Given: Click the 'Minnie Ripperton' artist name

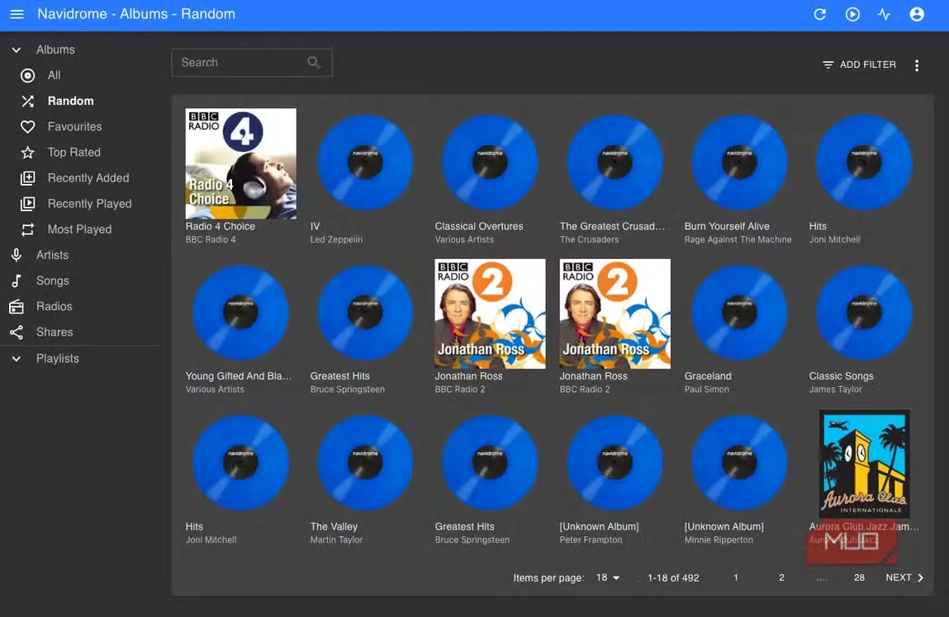Looking at the screenshot, I should (719, 539).
